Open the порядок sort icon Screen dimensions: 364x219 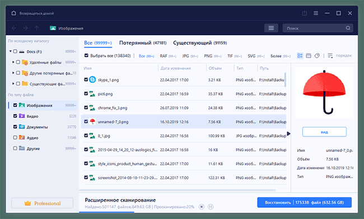pos(330,55)
